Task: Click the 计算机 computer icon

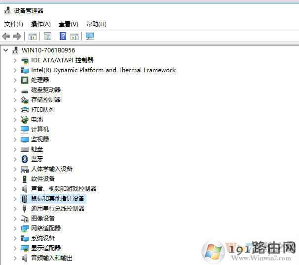Action: 25,130
